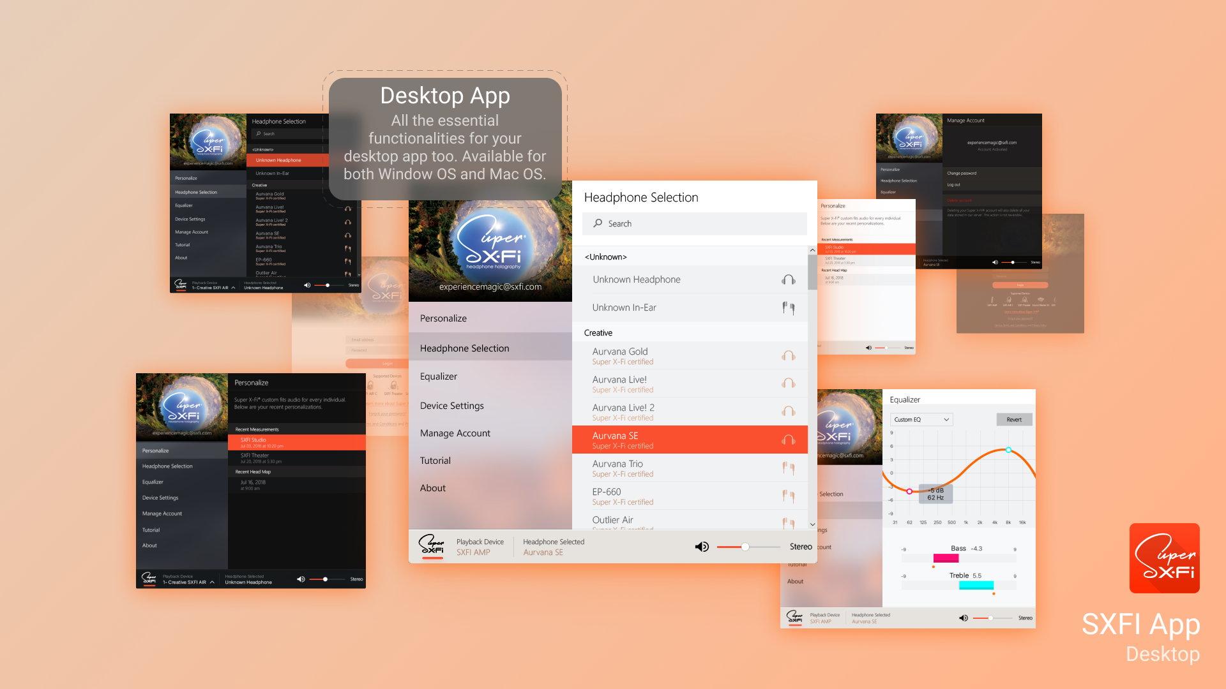1226x689 pixels.
Task: Click the main window volume slider handle
Action: pos(745,547)
